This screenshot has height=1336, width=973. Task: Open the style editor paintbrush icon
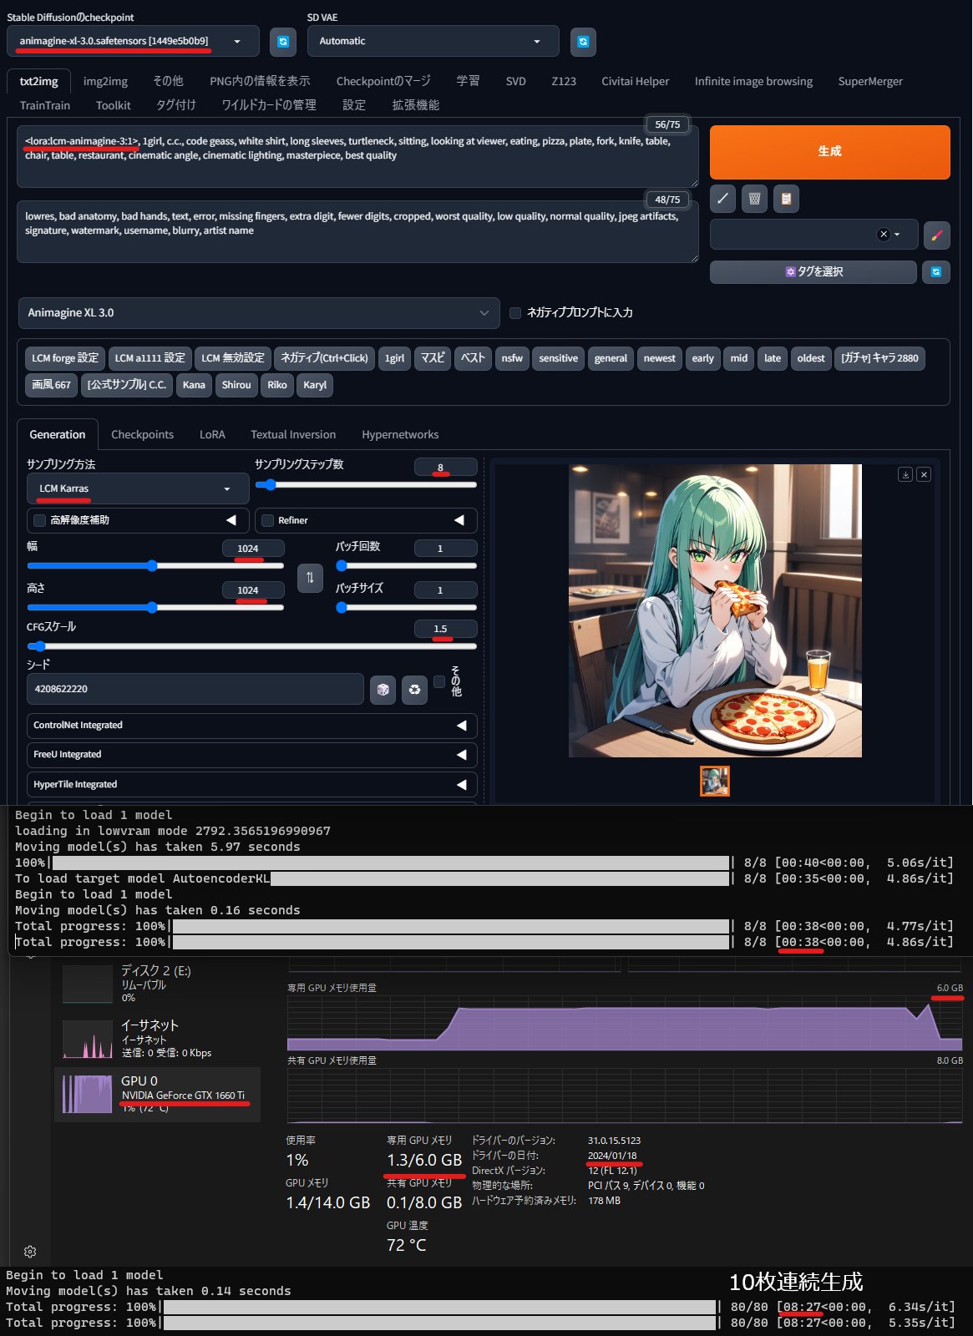tap(936, 235)
